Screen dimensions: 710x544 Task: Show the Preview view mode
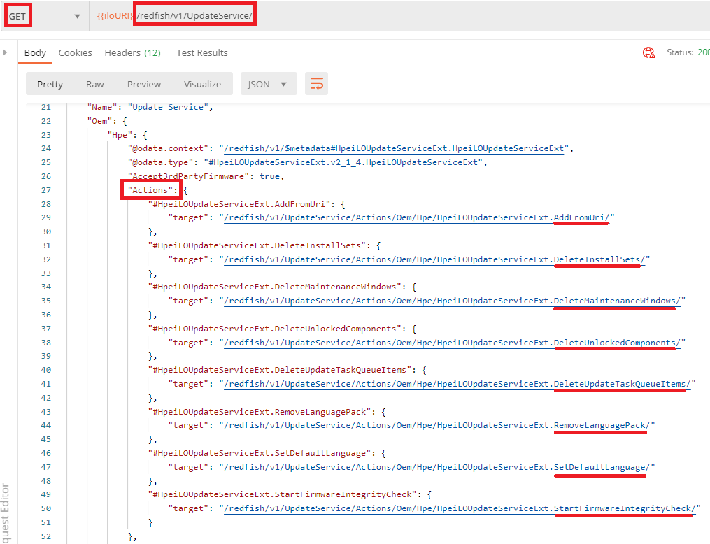(144, 84)
